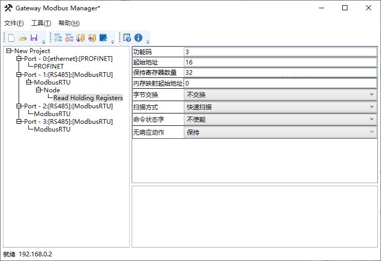This screenshot has width=381, height=261.
Task: Open file toolbar overflow options arrow
Action: (x=44, y=42)
